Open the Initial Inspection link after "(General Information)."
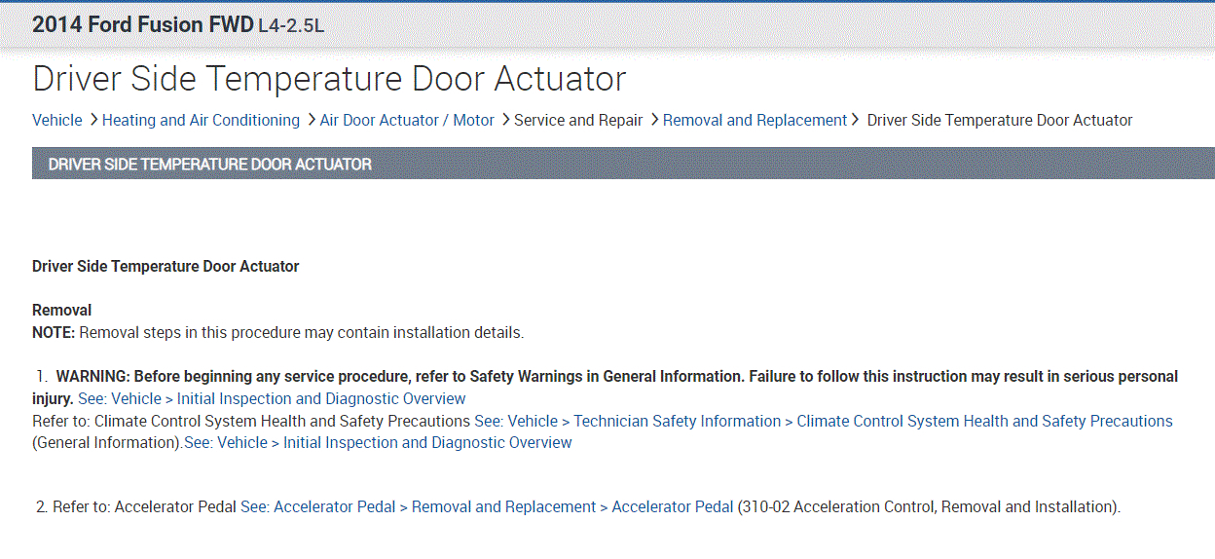 378,442
